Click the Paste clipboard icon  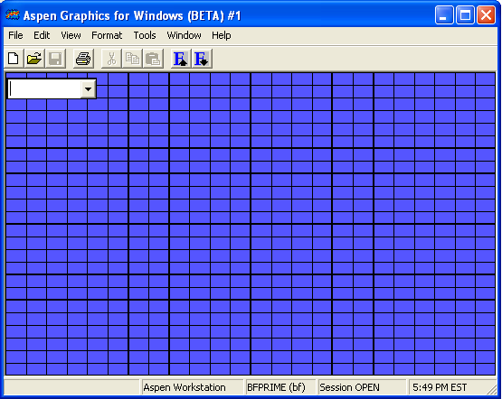coord(153,59)
